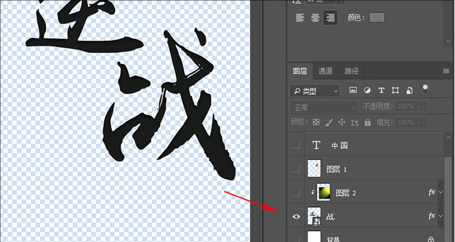The image size is (455, 242).
Task: Switch to the 通道 tab
Action: (325, 71)
